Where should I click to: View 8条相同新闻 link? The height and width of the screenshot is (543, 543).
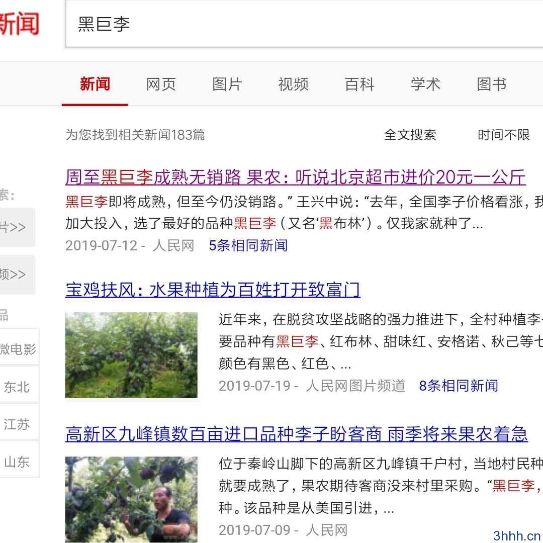[x=459, y=386]
